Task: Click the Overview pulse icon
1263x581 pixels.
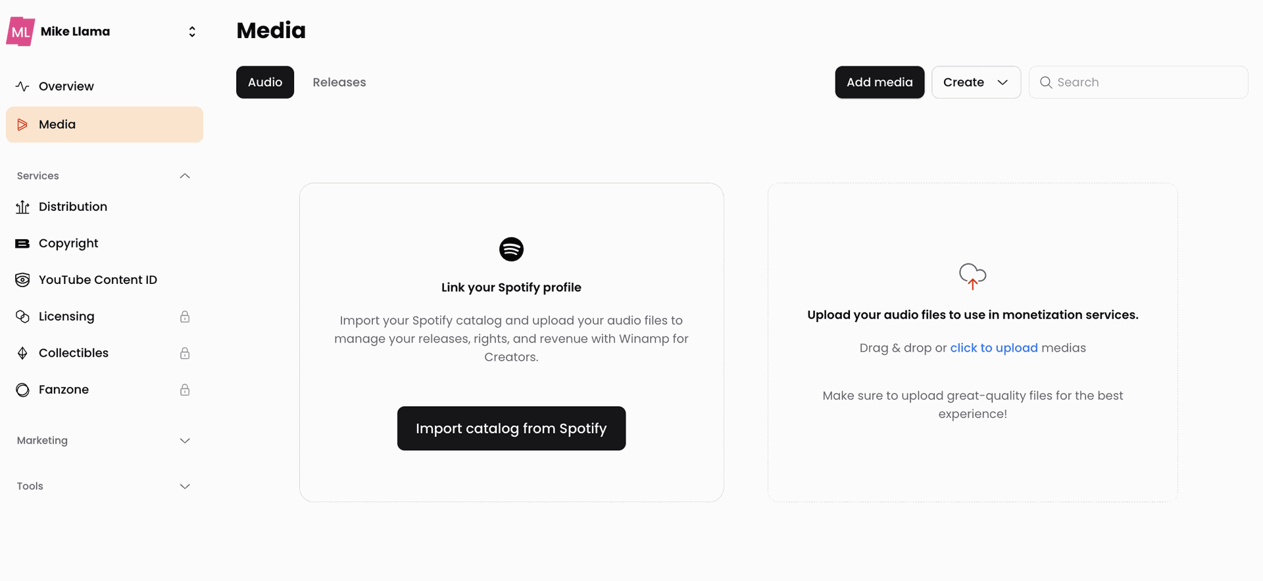Action: point(22,86)
